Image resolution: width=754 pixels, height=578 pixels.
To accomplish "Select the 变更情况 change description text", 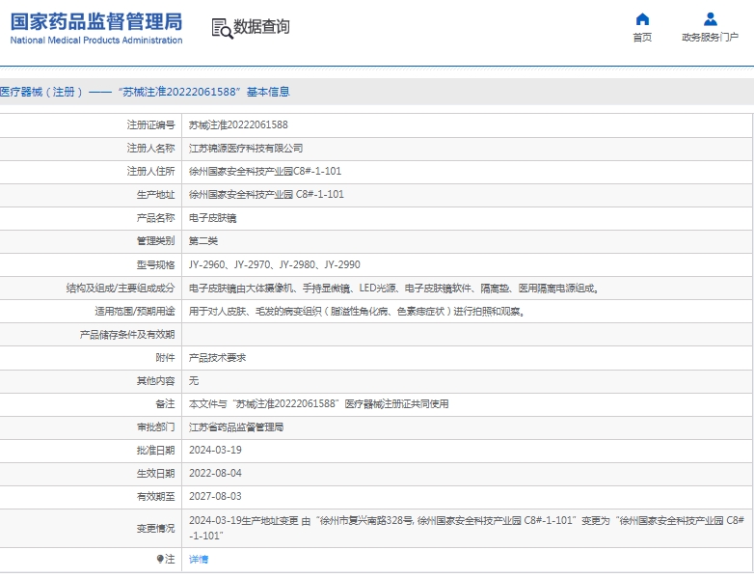I will point(467,528).
